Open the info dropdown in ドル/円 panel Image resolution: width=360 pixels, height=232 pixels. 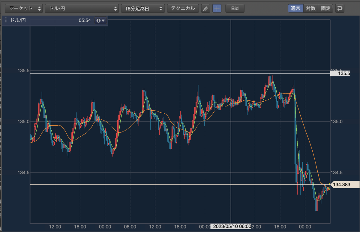pos(100,21)
